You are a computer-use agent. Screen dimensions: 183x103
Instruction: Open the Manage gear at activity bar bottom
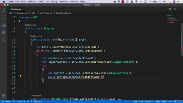tap(3, 96)
